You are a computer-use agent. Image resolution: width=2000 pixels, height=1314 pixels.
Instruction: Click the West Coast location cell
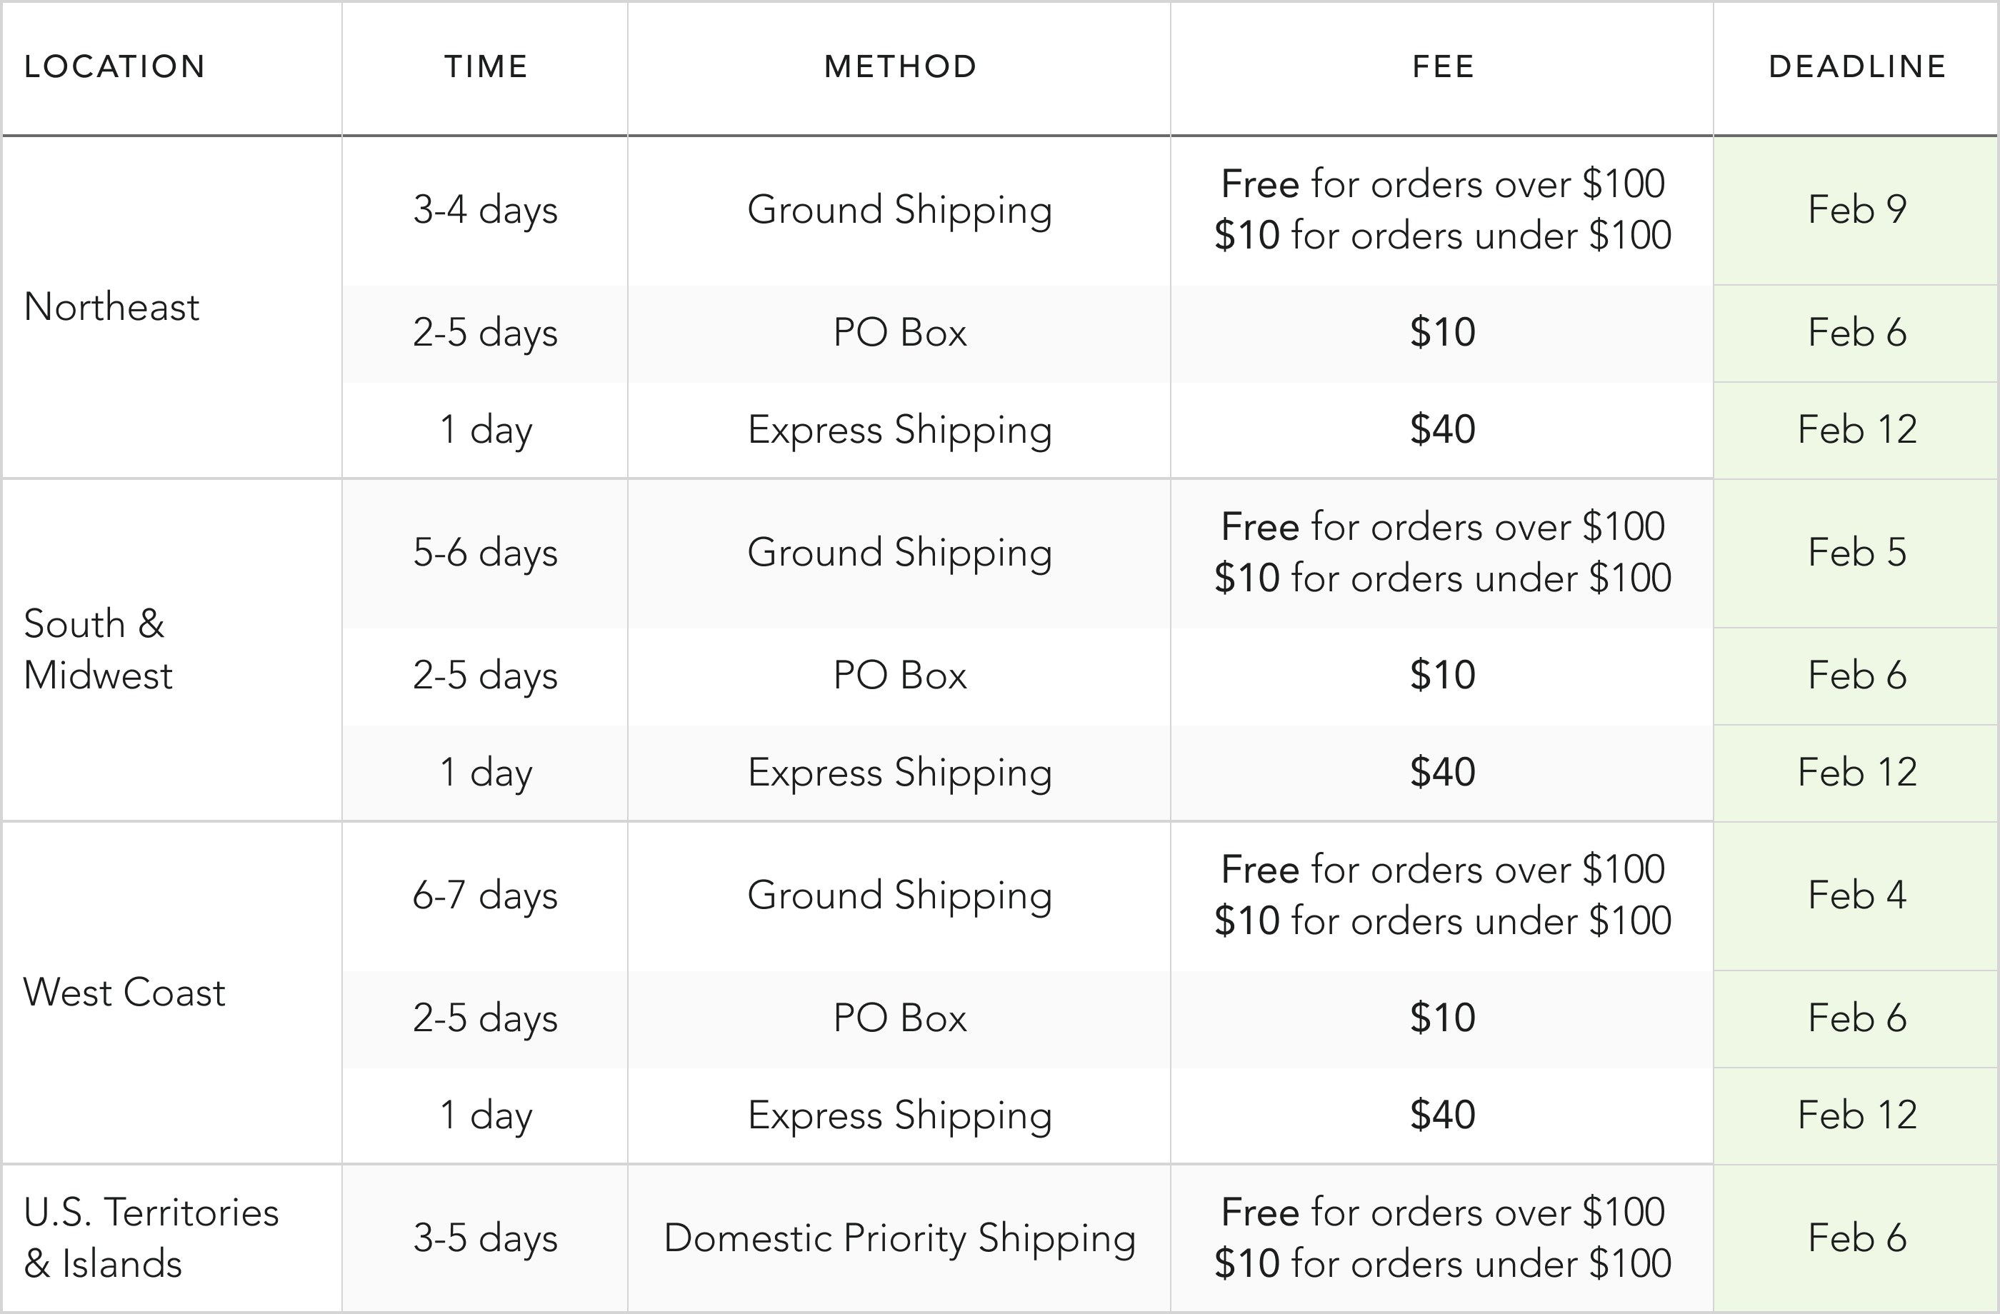(x=124, y=992)
